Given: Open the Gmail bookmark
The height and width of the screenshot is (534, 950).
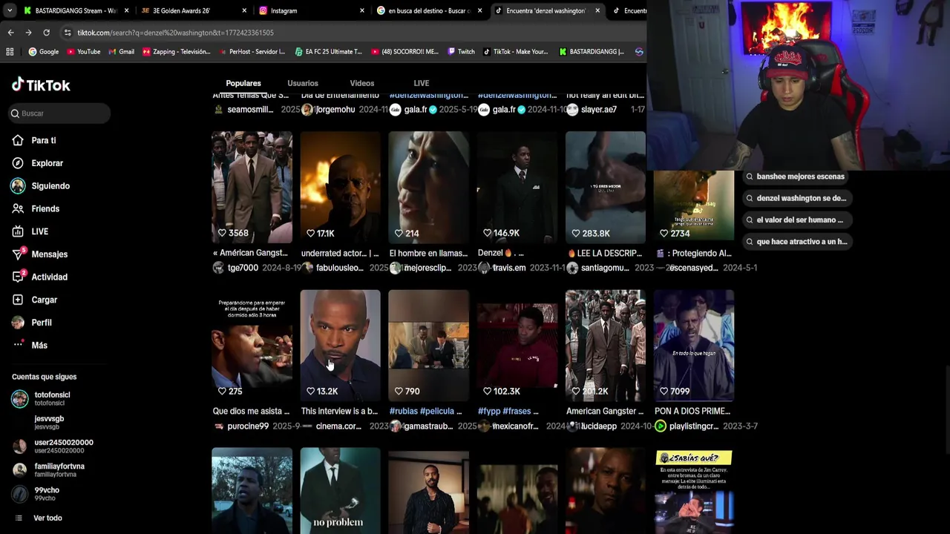Looking at the screenshot, I should click(121, 52).
